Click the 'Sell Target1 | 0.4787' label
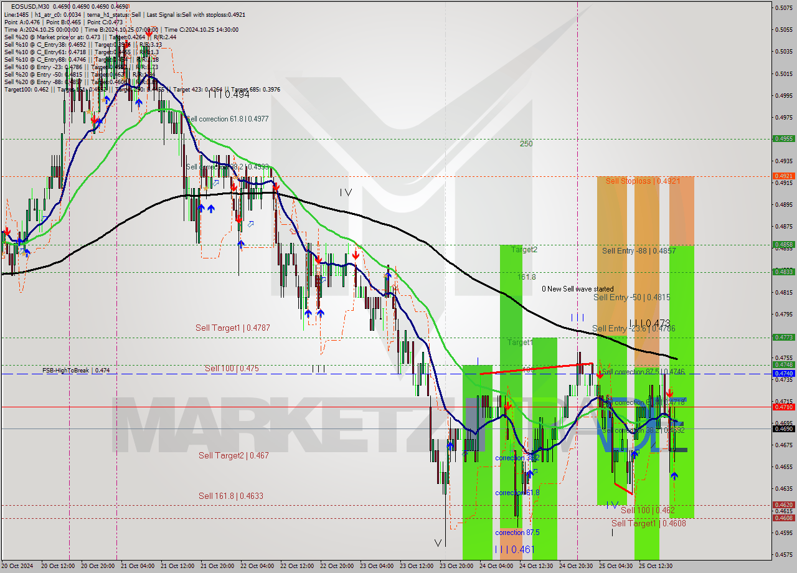This screenshot has width=797, height=573. tap(232, 328)
